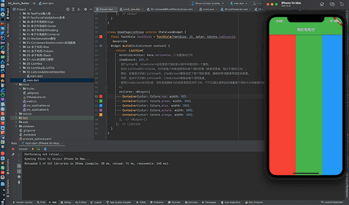The height and width of the screenshot is (205, 349).
Task: Open the iPhone Xs Max device selector dropdown
Action: coord(207,3)
